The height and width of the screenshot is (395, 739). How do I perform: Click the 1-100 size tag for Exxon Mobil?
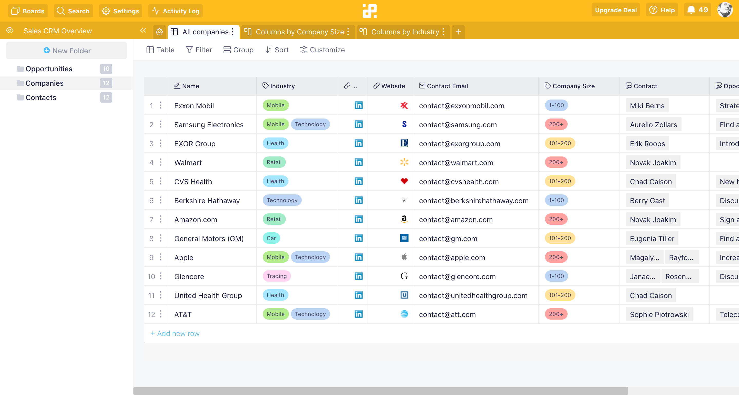click(x=556, y=105)
